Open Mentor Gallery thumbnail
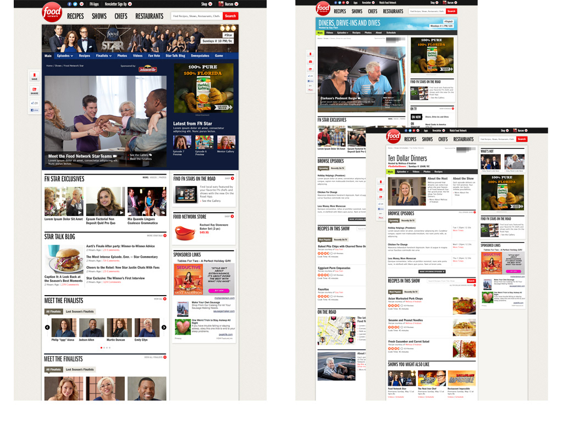 coord(226,142)
